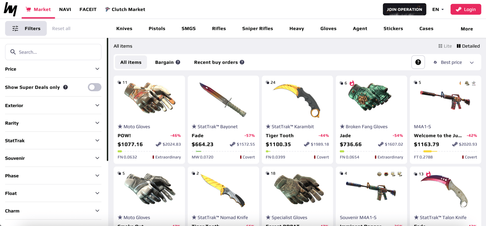Click stack count 18 on Specialist Gloves card

[270, 173]
